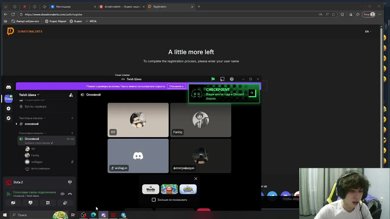Open Edge settings and more menu
The height and width of the screenshot is (219, 390).
[380, 14]
